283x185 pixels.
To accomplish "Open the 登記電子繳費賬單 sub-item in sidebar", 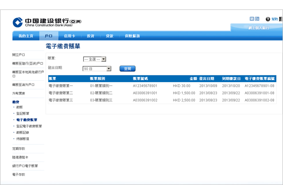I will tap(29, 126).
